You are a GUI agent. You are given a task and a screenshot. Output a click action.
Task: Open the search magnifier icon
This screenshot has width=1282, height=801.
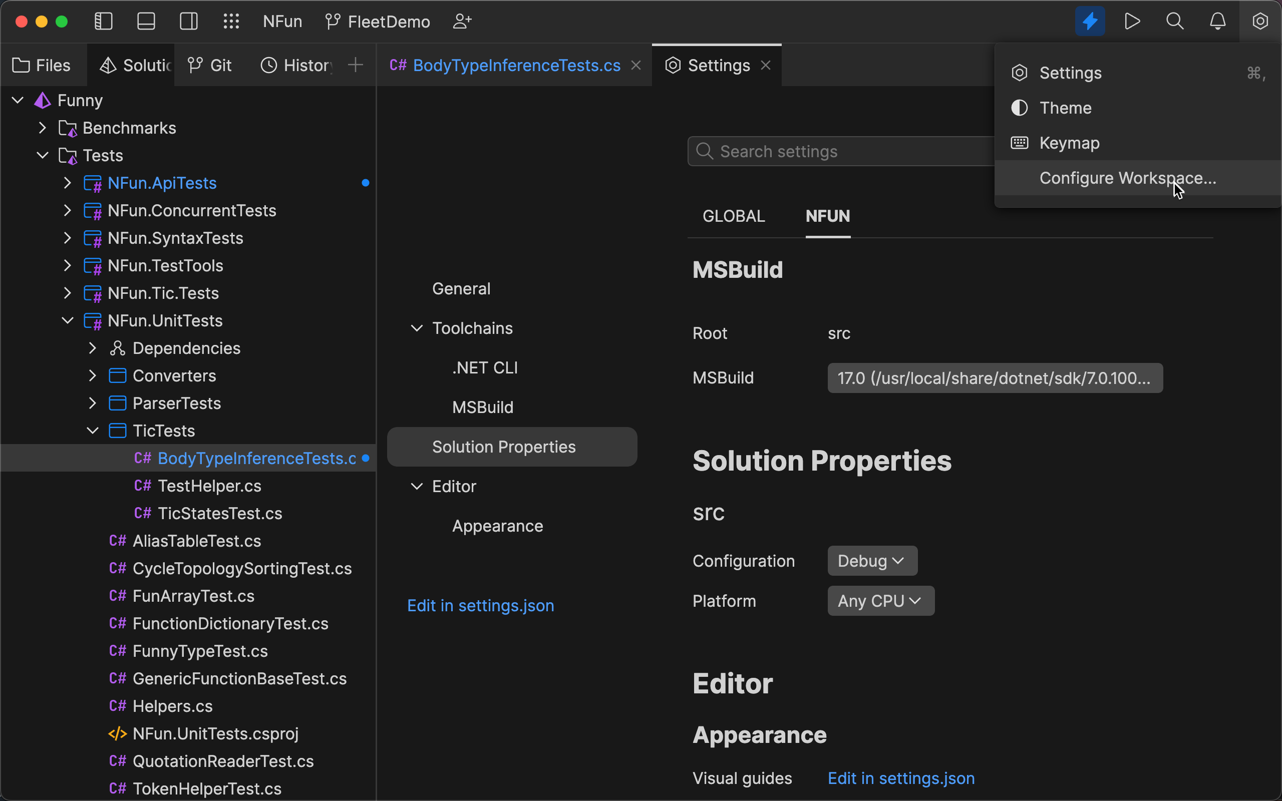point(1175,21)
